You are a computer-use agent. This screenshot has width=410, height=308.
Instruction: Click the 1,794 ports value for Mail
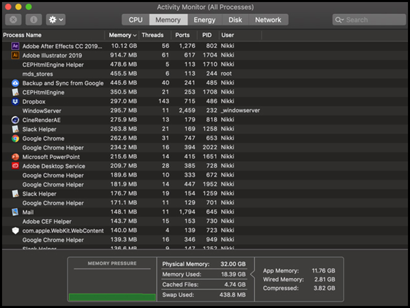click(x=187, y=211)
